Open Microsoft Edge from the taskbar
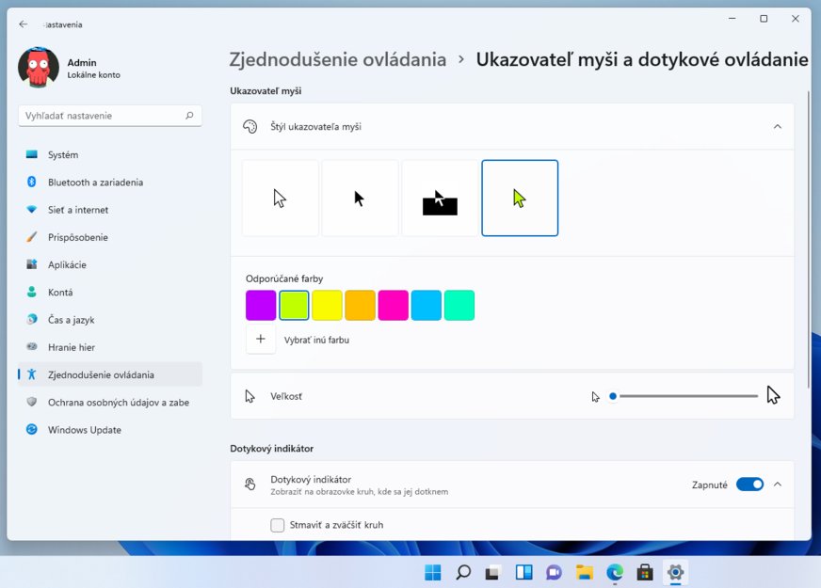Screen dimensions: 821x588 [615, 572]
